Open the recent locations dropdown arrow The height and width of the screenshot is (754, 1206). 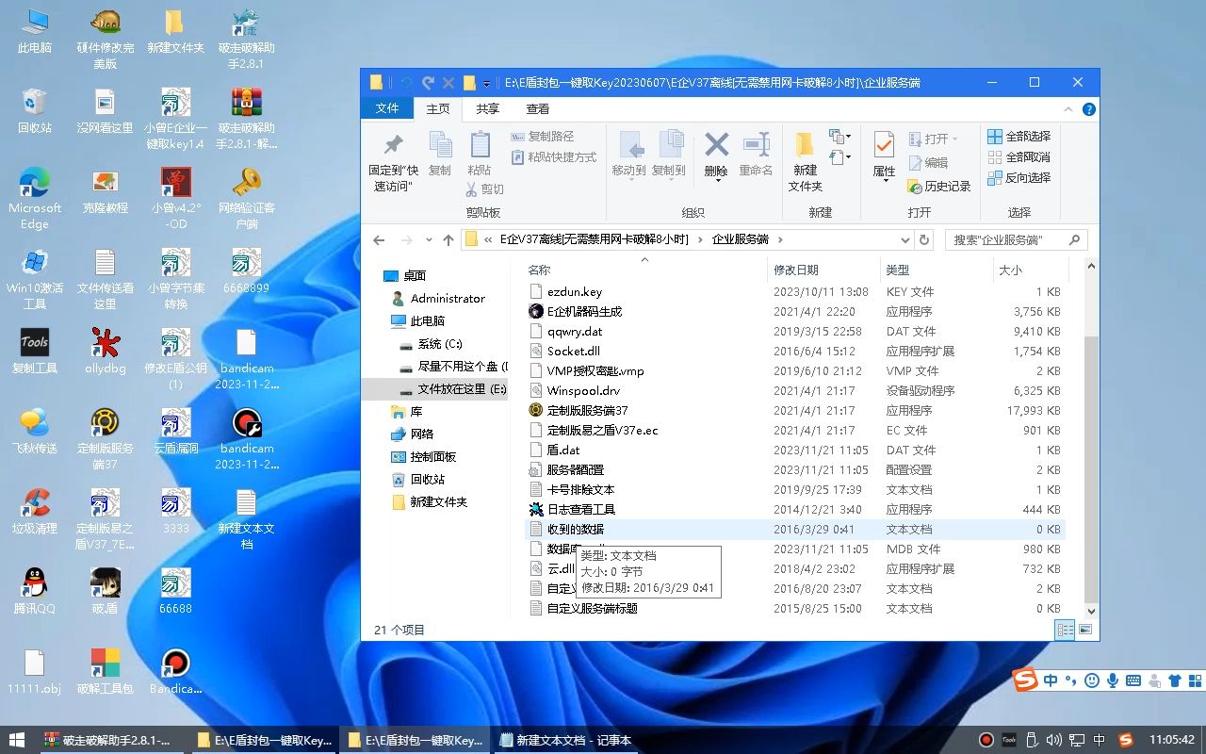tap(429, 239)
